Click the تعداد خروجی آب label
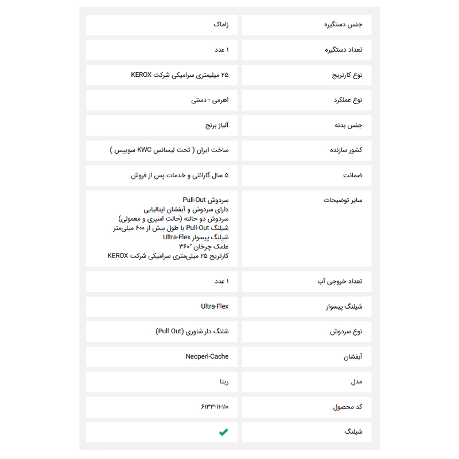Image resolution: width=459 pixels, height=459 pixels. pyautogui.click(x=340, y=281)
